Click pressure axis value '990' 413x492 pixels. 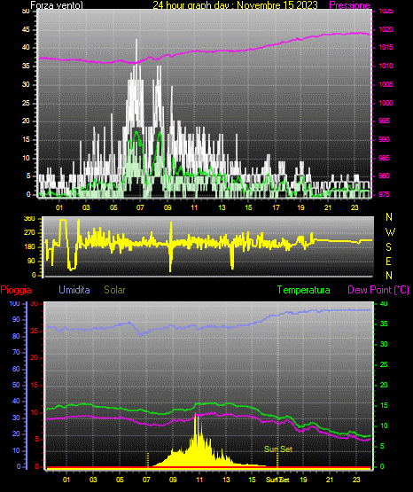[384, 139]
